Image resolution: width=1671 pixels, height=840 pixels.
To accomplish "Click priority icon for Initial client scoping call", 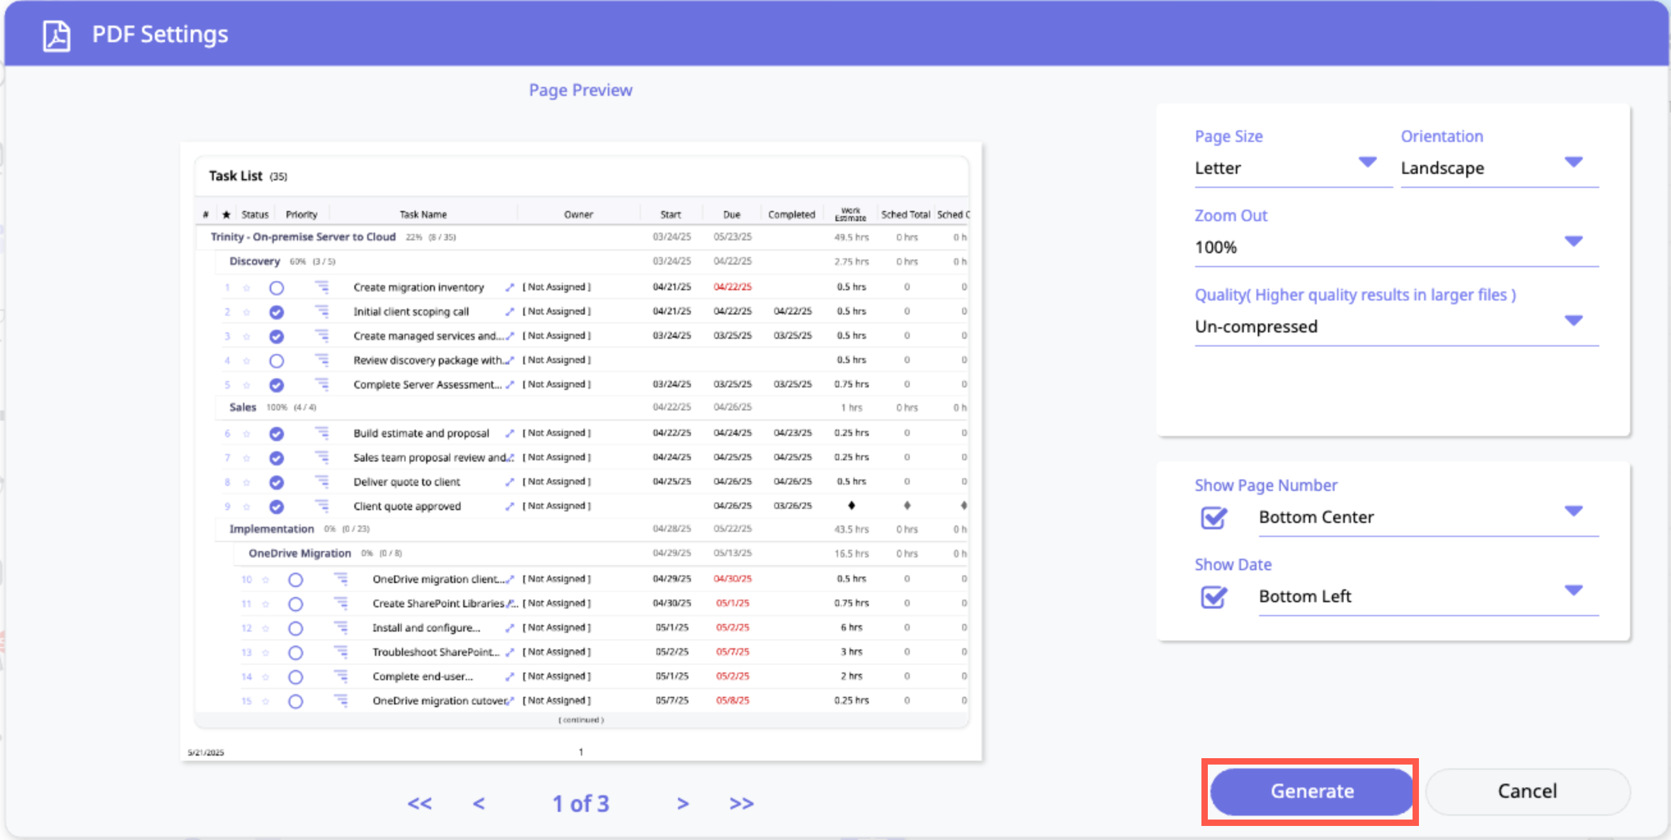I will 322,312.
